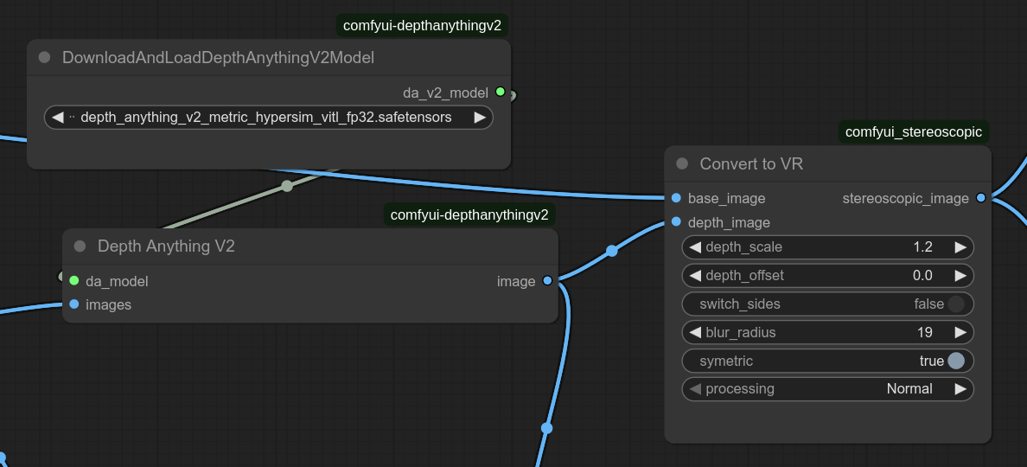The height and width of the screenshot is (467, 1027).
Task: Click the depth_image input socket
Action: point(676,222)
